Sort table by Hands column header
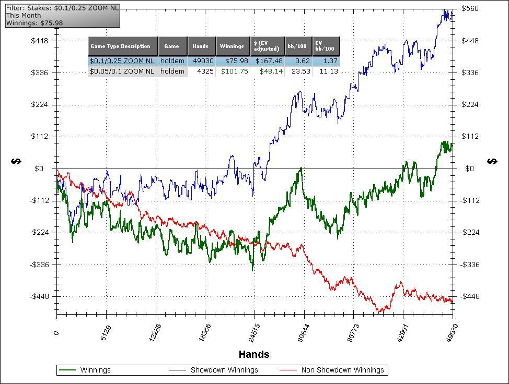The width and height of the screenshot is (509, 384). click(x=201, y=46)
